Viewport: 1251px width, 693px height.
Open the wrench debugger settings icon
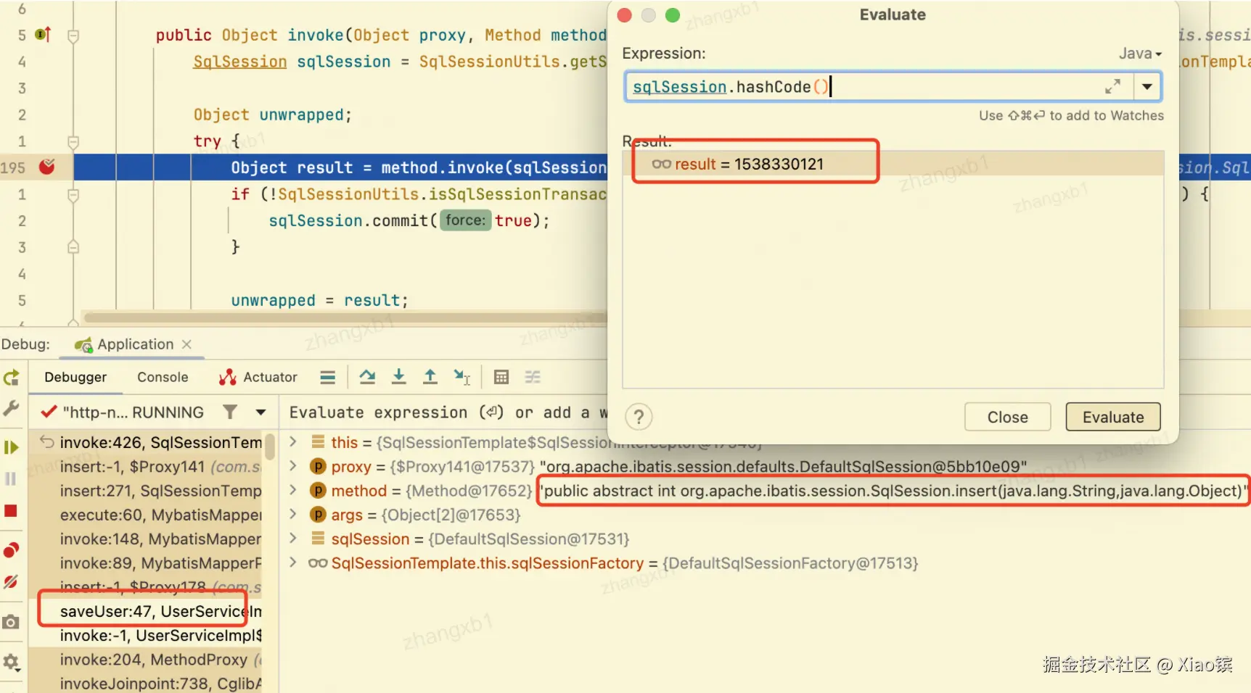[x=11, y=409]
